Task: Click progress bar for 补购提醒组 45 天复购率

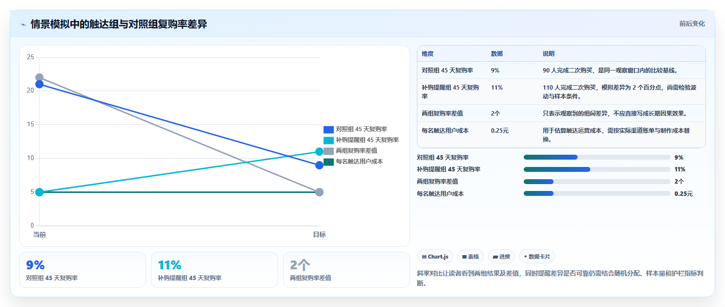Action: pyautogui.click(x=597, y=169)
